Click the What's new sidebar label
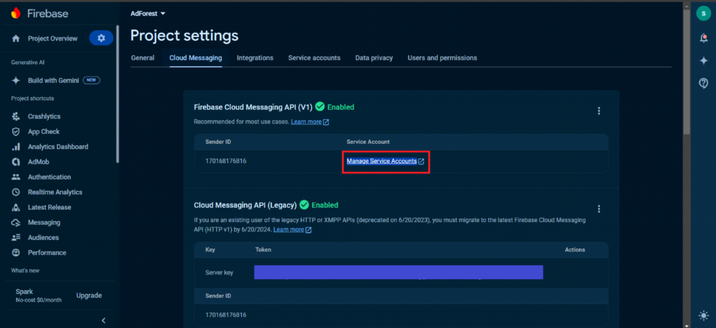Screen dimensions: 716x328 pos(25,271)
